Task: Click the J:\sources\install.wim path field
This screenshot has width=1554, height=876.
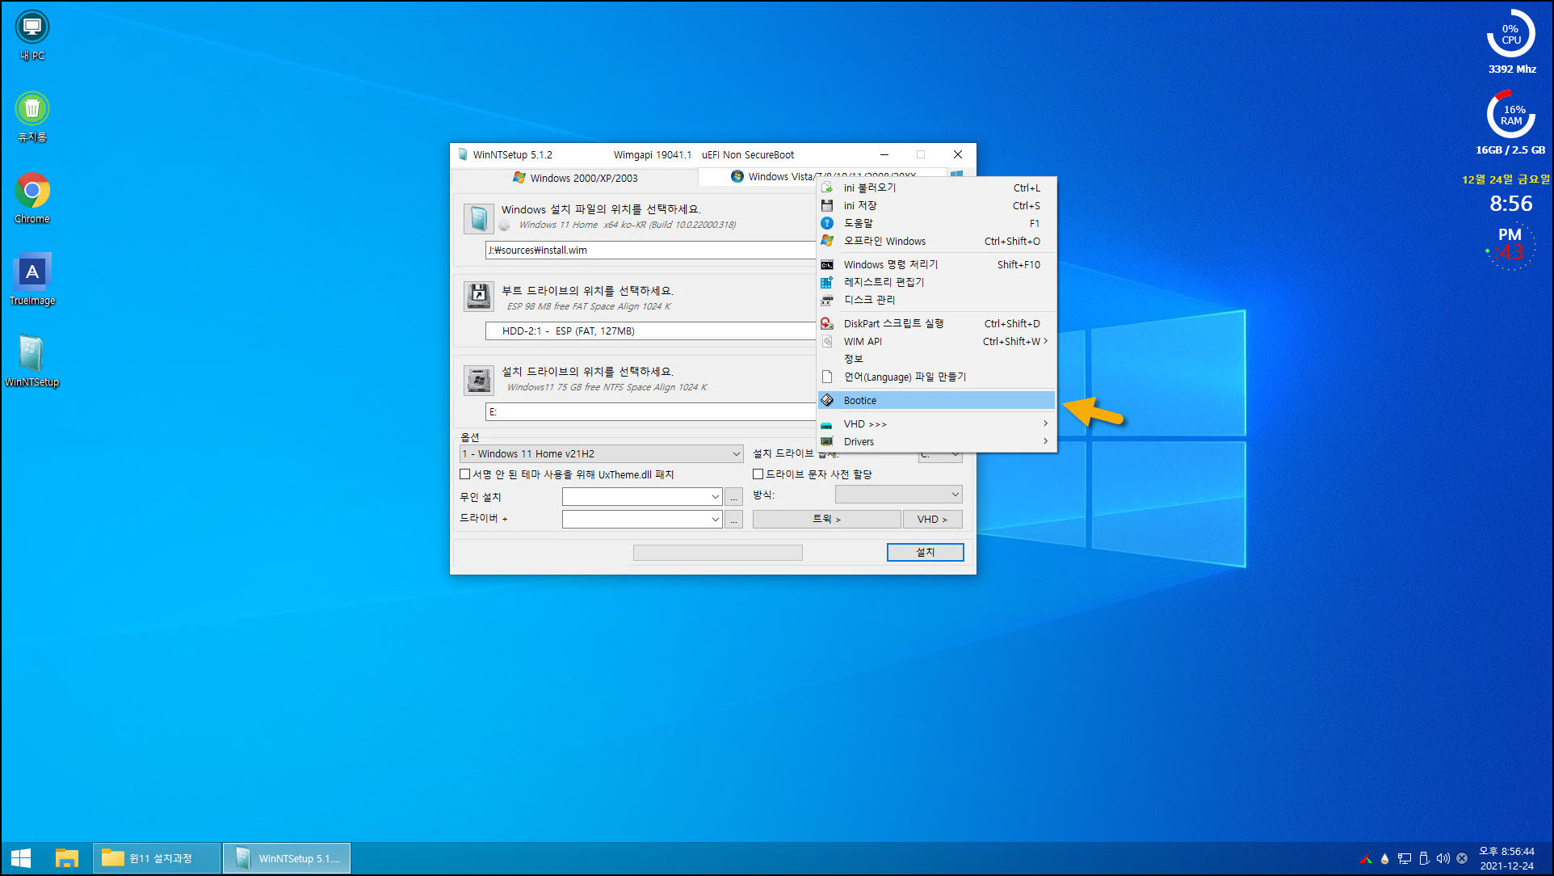Action: coord(651,251)
